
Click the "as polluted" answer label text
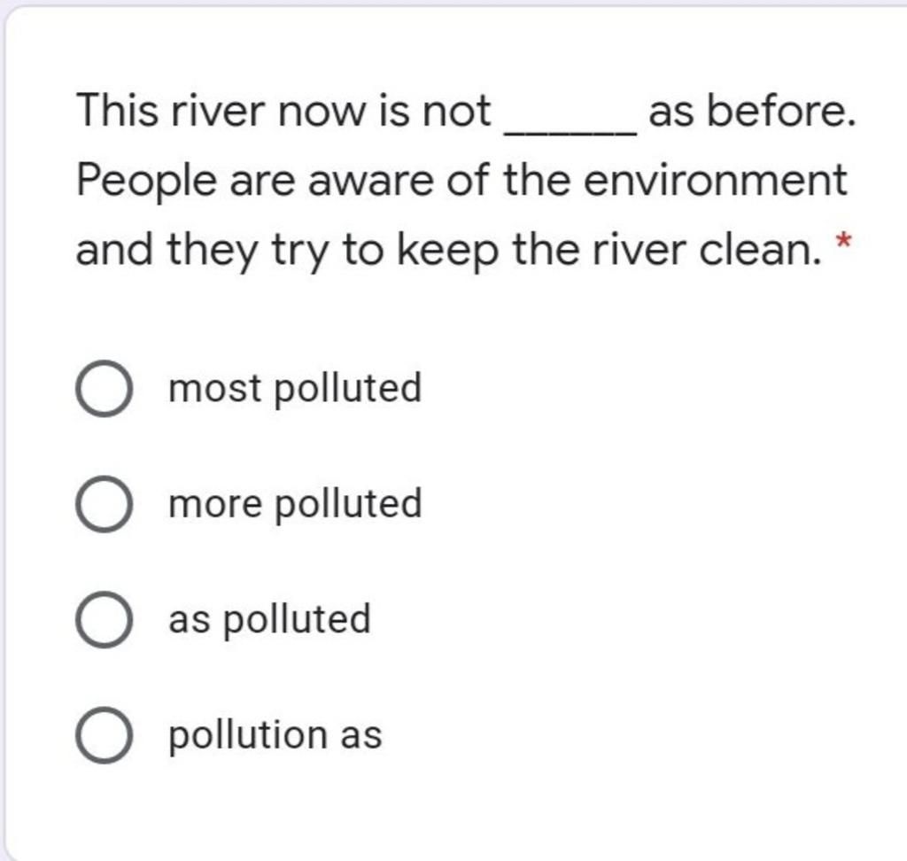coord(269,620)
